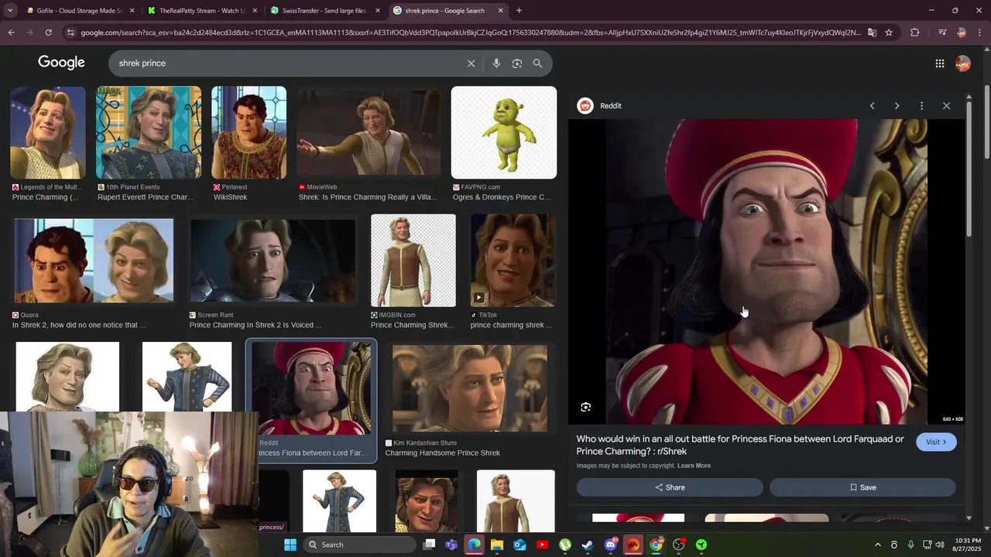Open the Learn More copyright link

(694, 466)
